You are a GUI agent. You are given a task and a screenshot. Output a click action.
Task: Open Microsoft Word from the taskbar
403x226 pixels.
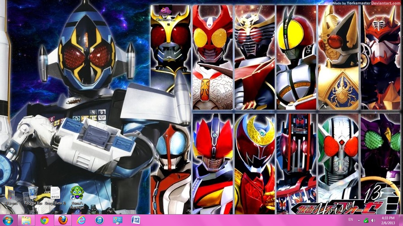(136, 220)
